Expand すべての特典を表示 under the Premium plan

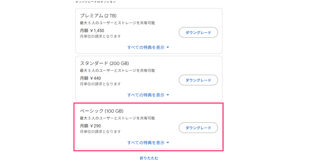[146, 47]
